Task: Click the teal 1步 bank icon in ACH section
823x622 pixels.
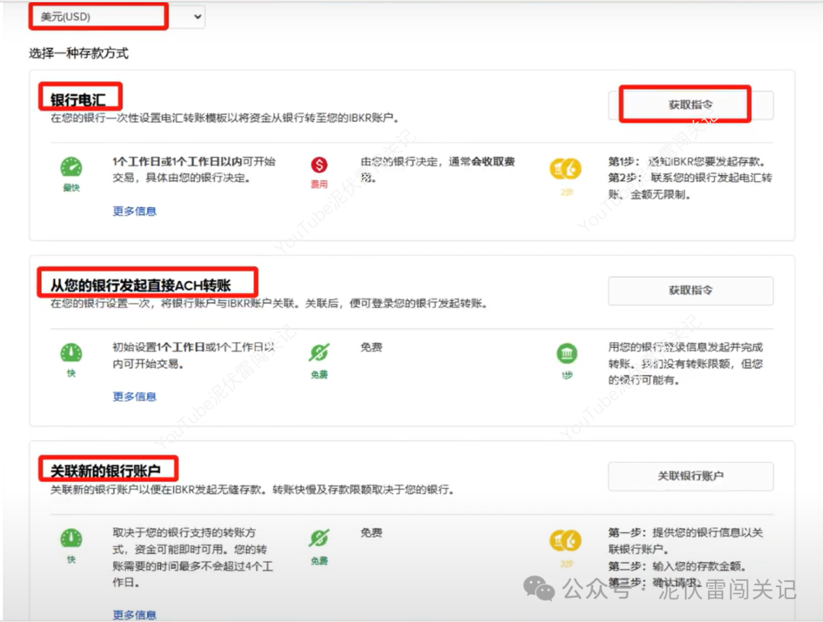Action: [x=565, y=352]
